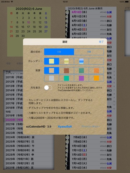Select year 2030年 (令和12年) 戌

[x=29, y=163]
